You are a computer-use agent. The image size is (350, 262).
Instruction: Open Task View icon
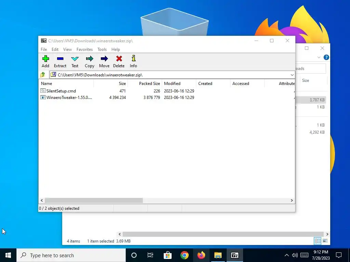click(x=150, y=255)
